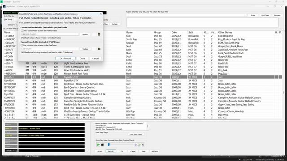Sort styles by Name column header

7,32
